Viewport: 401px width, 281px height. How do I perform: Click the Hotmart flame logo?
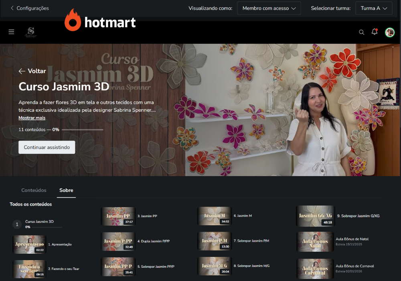[x=73, y=20]
